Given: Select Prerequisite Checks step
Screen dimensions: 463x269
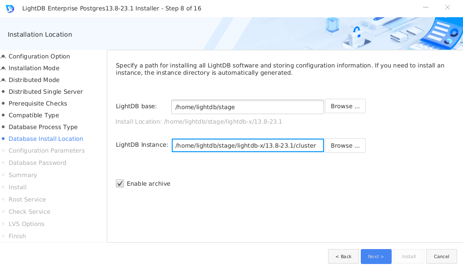Looking at the screenshot, I should (38, 103).
